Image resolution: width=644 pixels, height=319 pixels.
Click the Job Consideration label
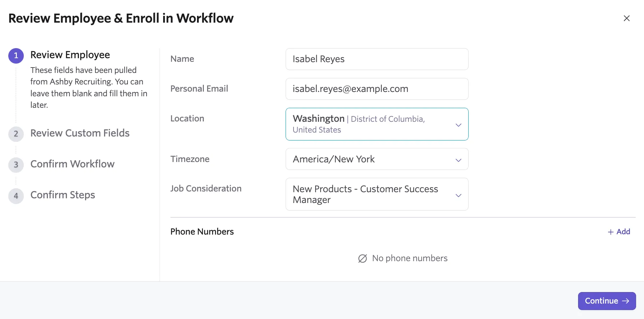point(206,189)
